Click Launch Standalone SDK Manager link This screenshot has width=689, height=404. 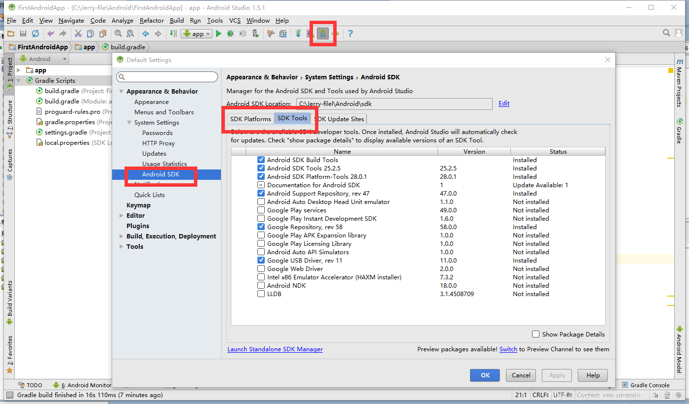tap(275, 349)
